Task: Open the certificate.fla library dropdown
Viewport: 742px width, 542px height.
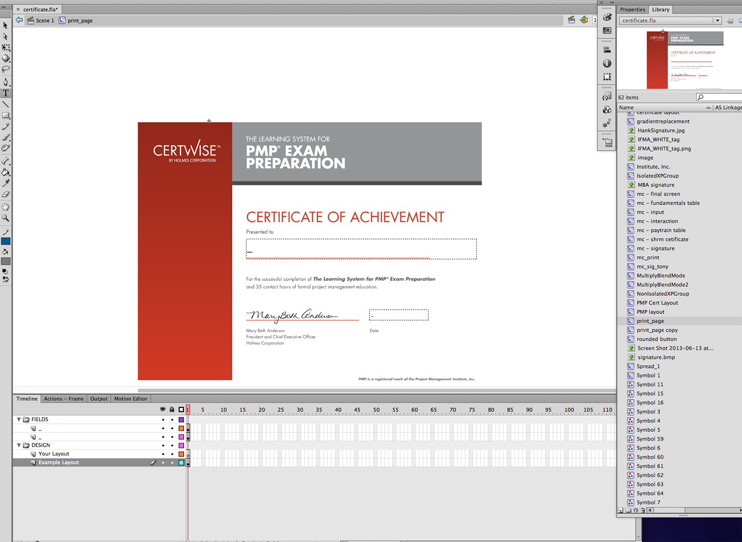Action: point(717,21)
